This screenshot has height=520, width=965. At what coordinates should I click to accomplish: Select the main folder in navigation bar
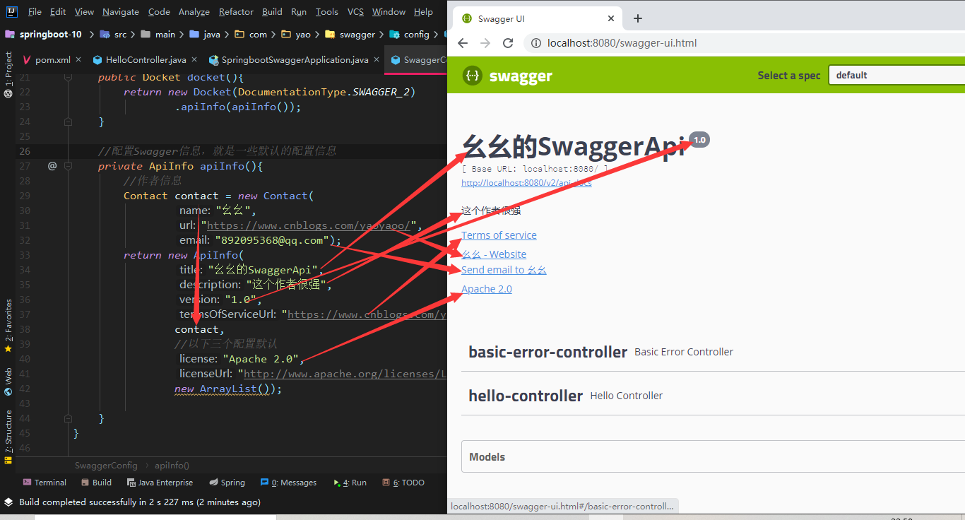coord(158,34)
